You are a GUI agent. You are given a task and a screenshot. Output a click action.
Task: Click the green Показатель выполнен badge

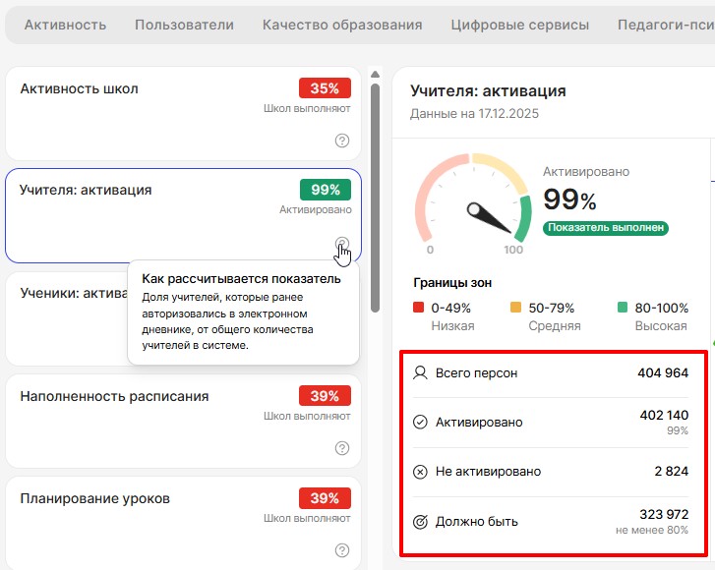pyautogui.click(x=606, y=228)
